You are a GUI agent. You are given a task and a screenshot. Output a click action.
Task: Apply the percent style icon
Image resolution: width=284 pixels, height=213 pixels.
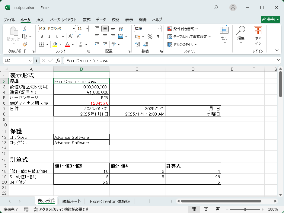150,36
